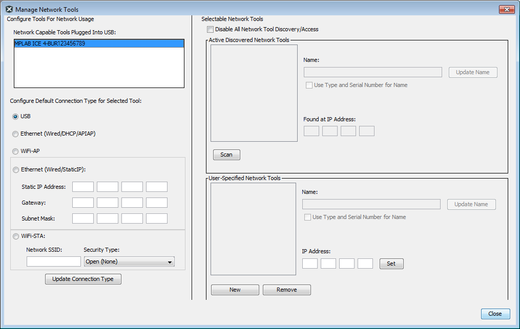Open the Security Type dropdown
Image resolution: width=520 pixels, height=329 pixels.
(129, 262)
